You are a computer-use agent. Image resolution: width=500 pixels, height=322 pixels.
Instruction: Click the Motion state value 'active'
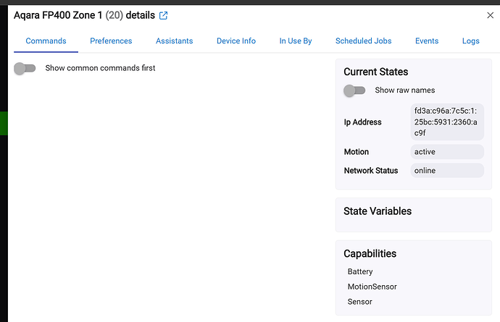(x=447, y=152)
